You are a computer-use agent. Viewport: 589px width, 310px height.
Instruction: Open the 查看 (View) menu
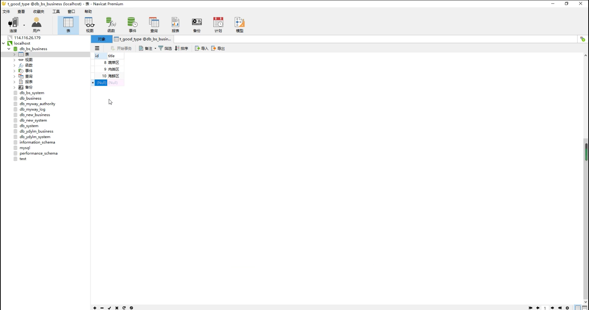[x=21, y=12]
